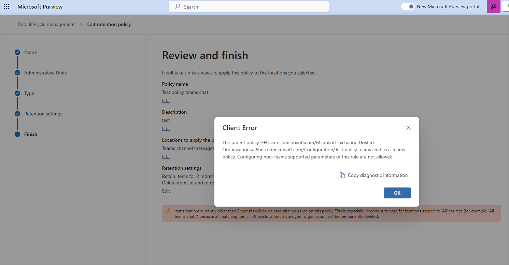Select the Name step checkmark icon
The height and width of the screenshot is (265, 509).
click(17, 52)
